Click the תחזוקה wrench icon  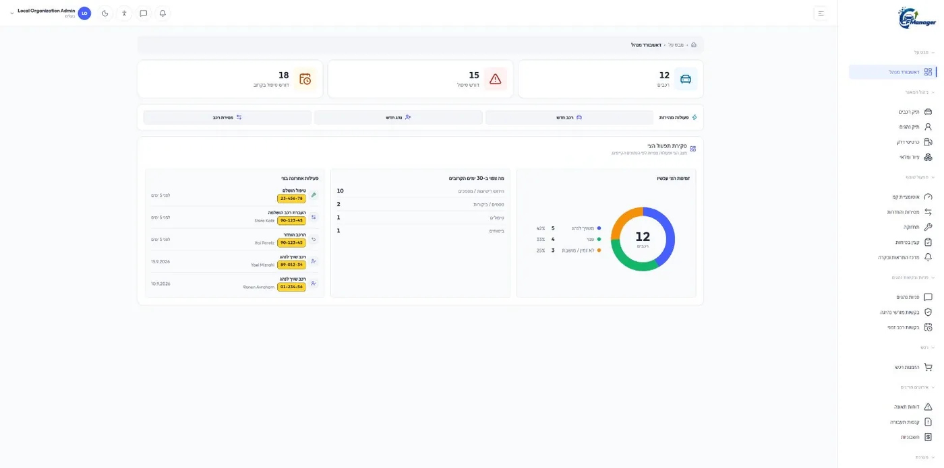[x=928, y=227]
